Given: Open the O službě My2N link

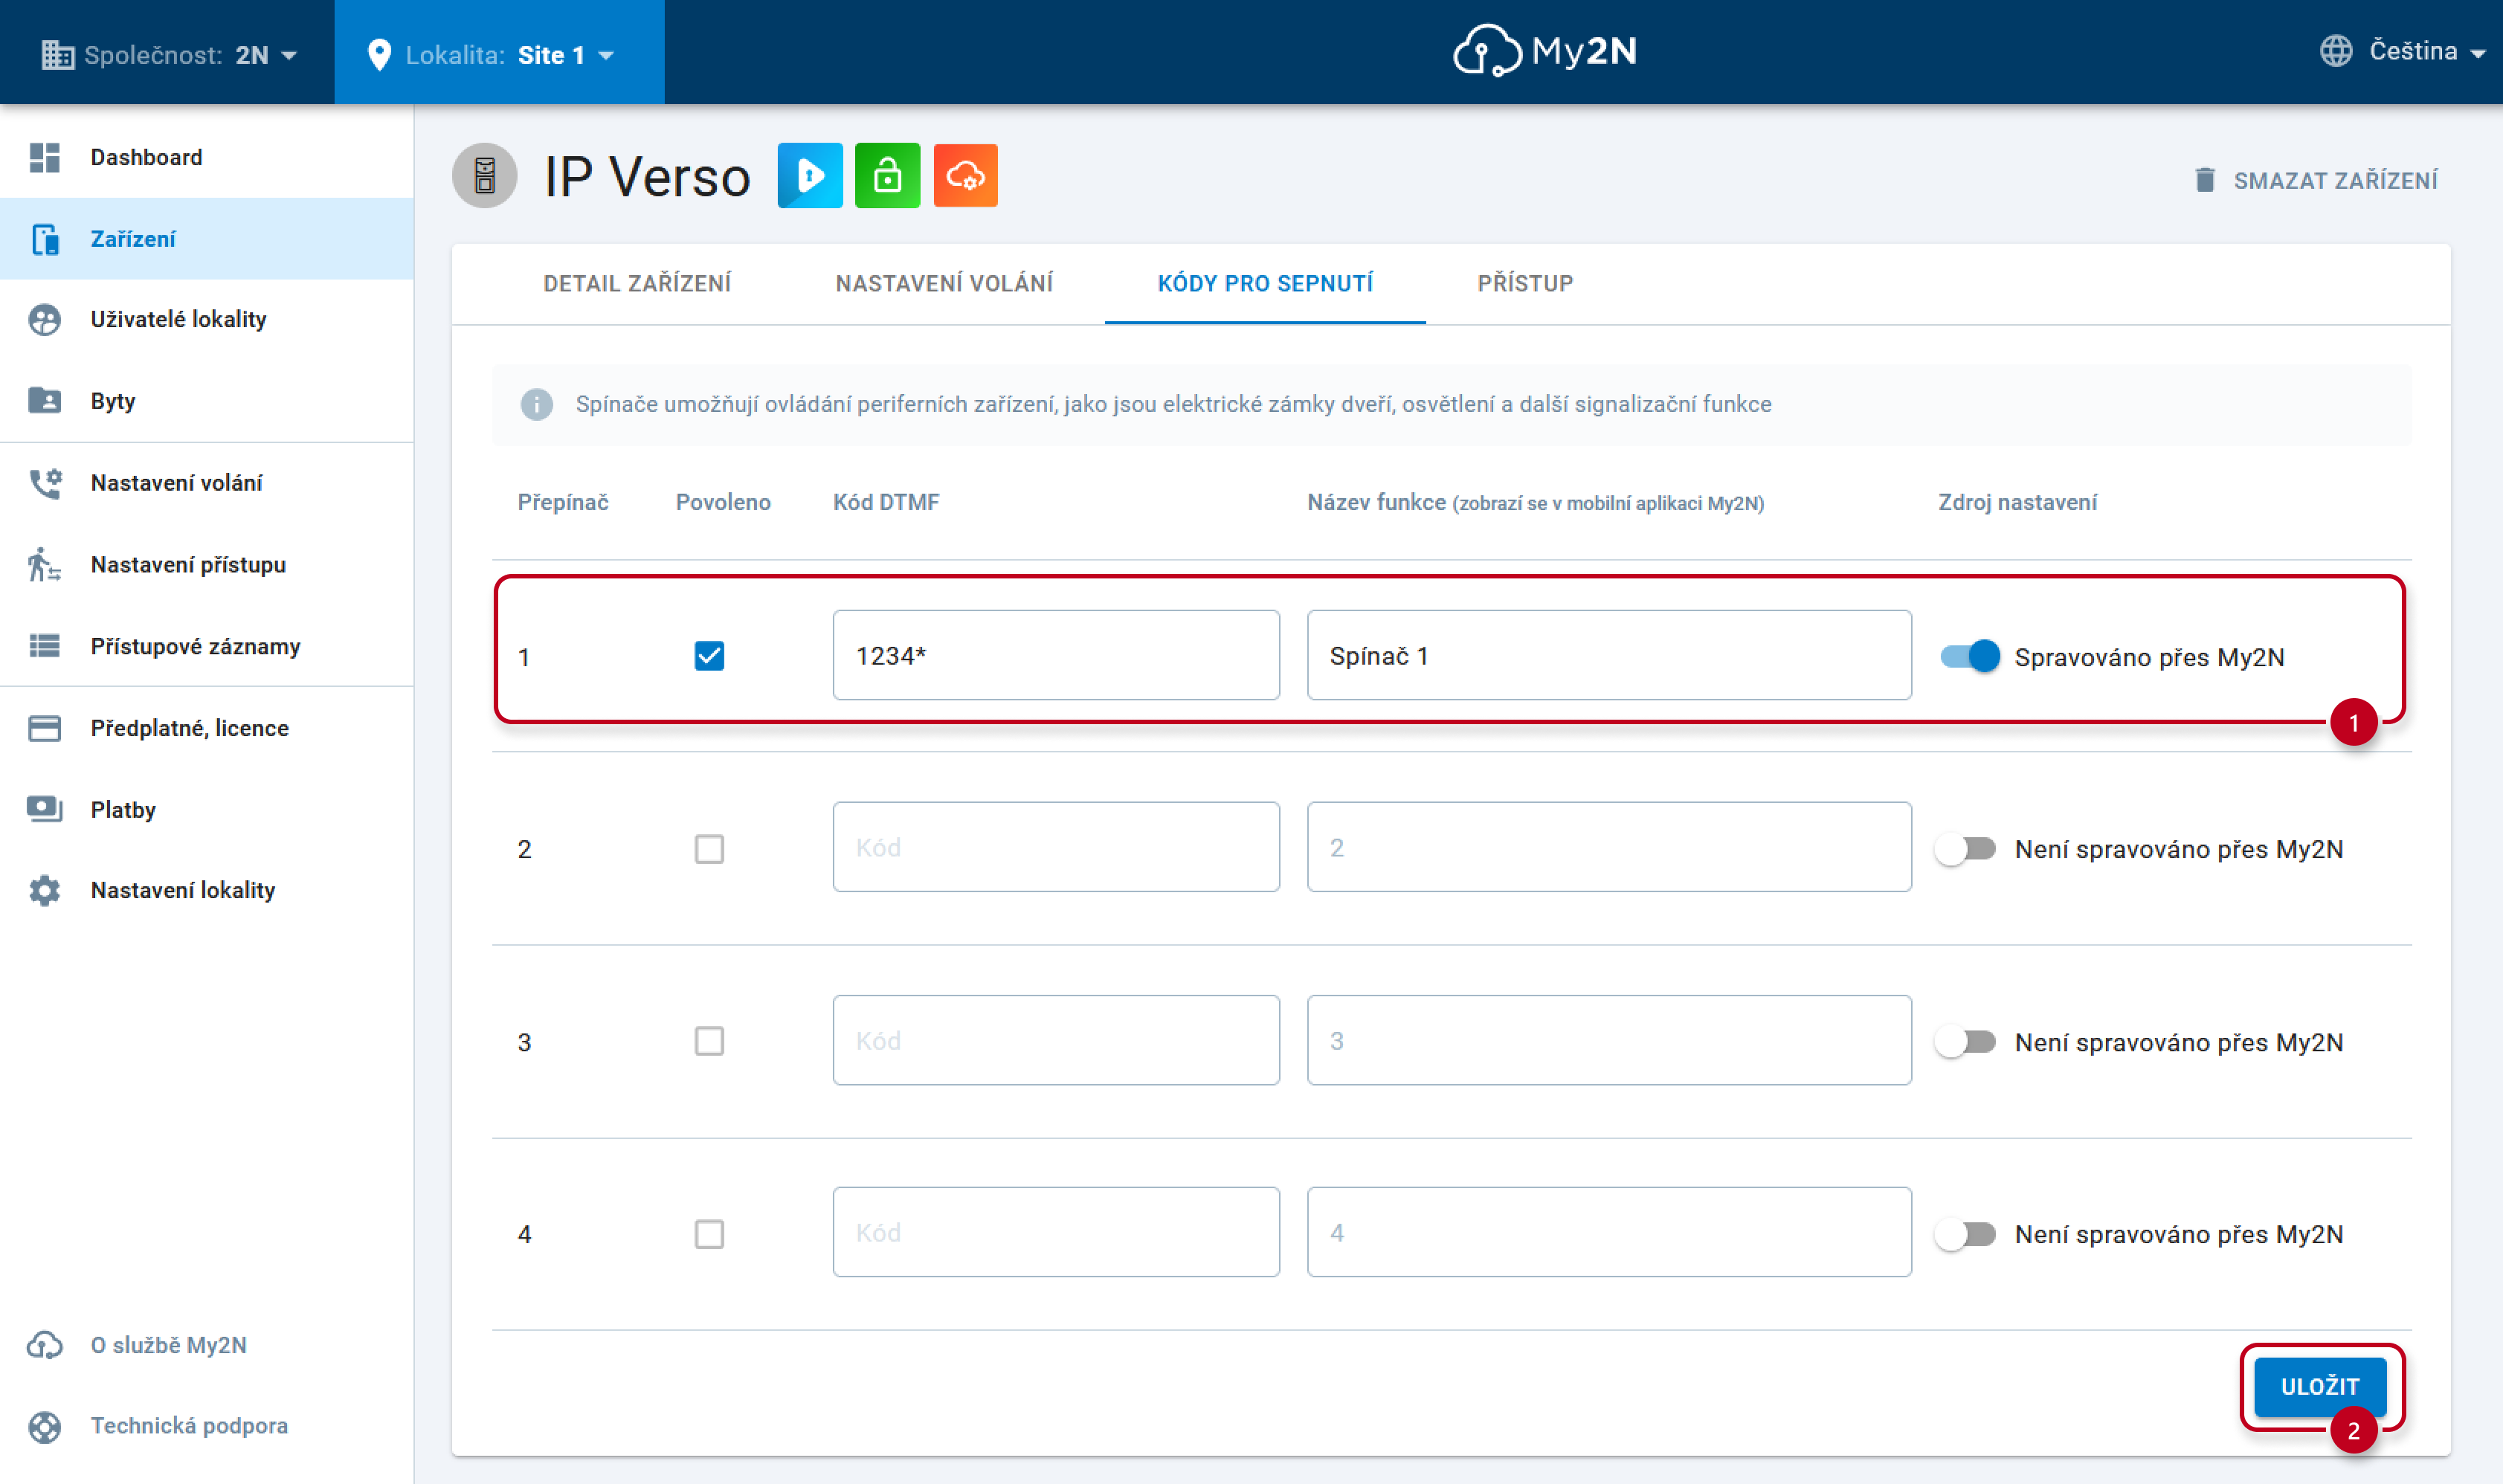Looking at the screenshot, I should click(207, 1346).
